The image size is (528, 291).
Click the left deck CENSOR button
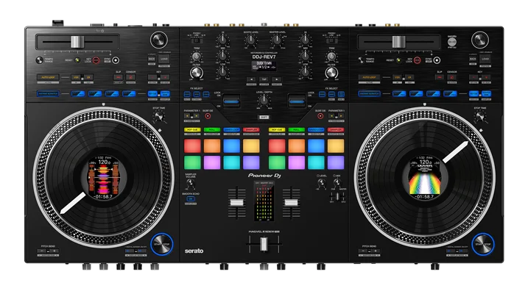[x=130, y=77]
